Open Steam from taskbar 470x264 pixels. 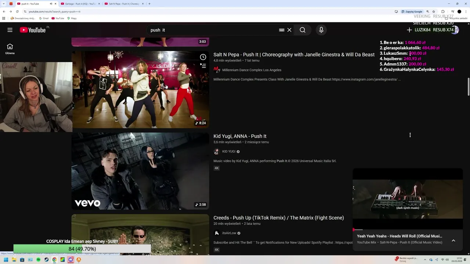coord(46,260)
